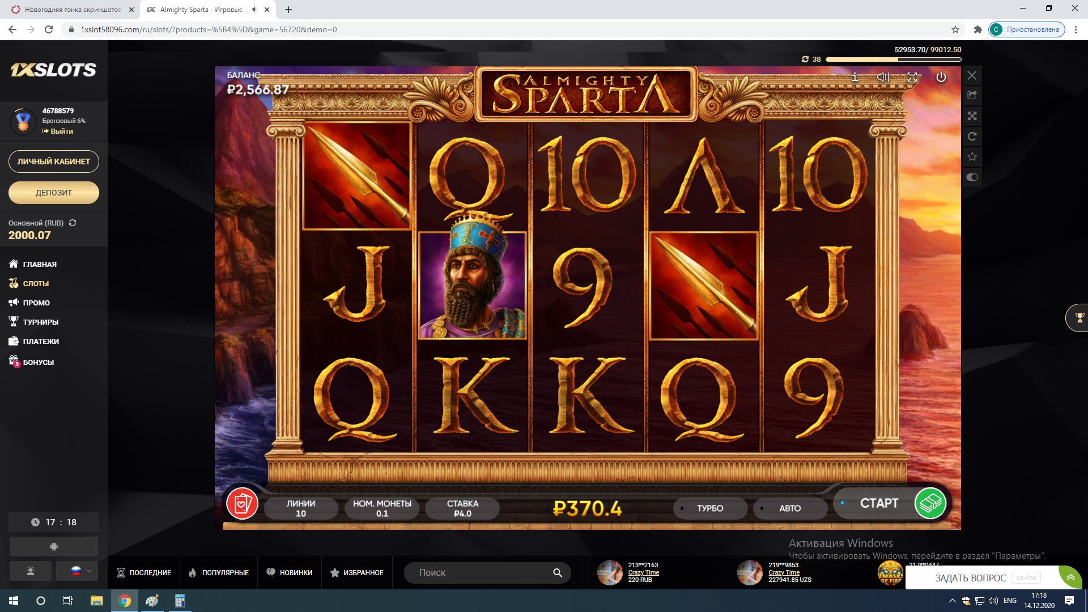Viewport: 1088px width, 612px height.
Task: Add game to favorites with star icon
Action: [972, 156]
